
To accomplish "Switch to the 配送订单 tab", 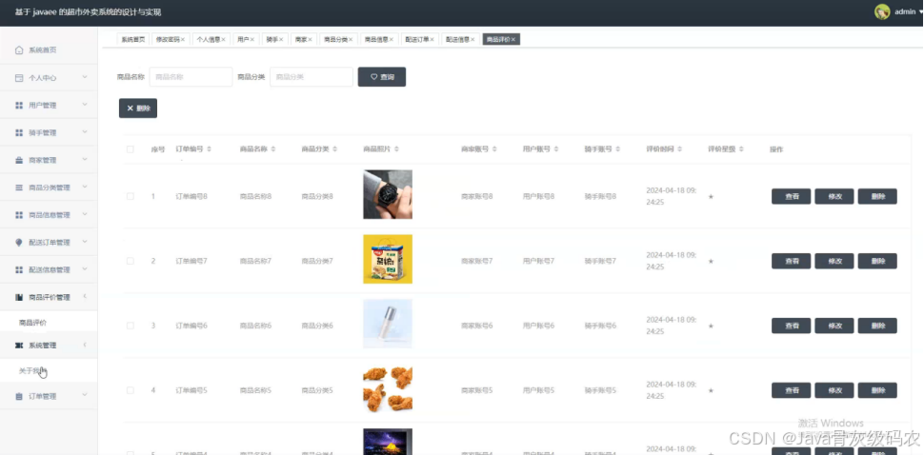I will (x=419, y=39).
